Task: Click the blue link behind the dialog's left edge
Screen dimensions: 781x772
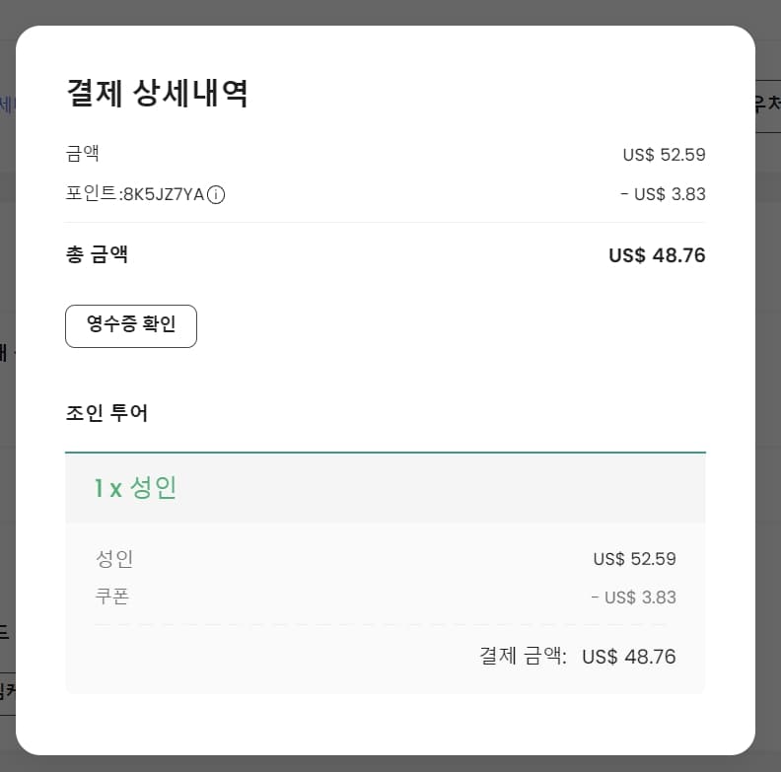Action: (x=6, y=105)
